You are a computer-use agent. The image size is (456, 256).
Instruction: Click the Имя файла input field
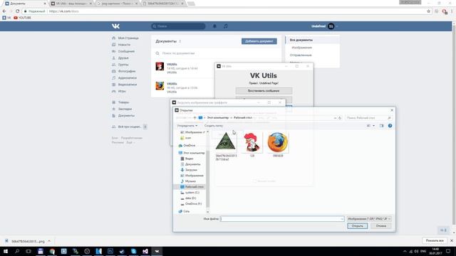tap(282, 219)
